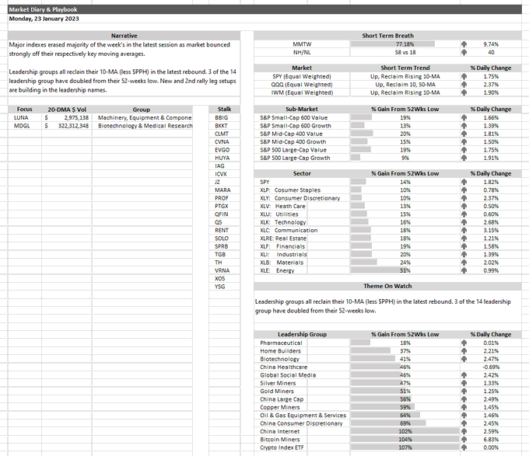Click the up arrow icon beside MMTW 9.74%
Screen dimensions: 529x456
pos(464,44)
